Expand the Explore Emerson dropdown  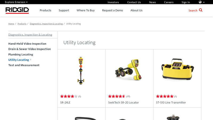coord(16,2)
